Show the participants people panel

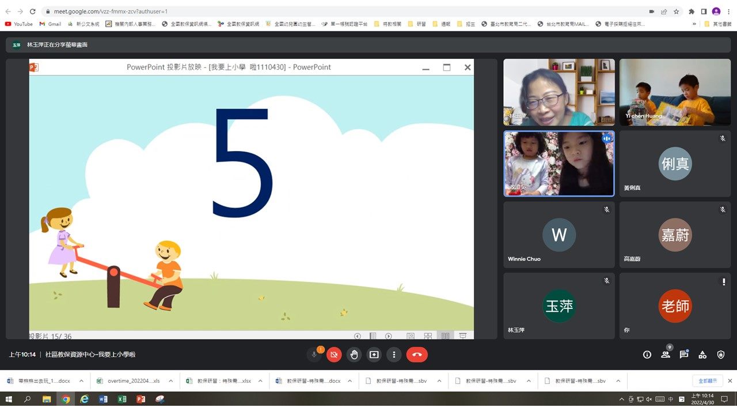click(666, 355)
